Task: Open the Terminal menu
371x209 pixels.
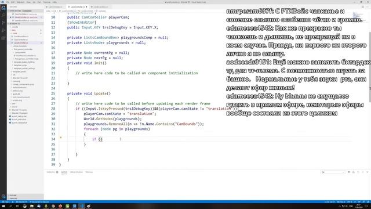Action: pos(47,2)
